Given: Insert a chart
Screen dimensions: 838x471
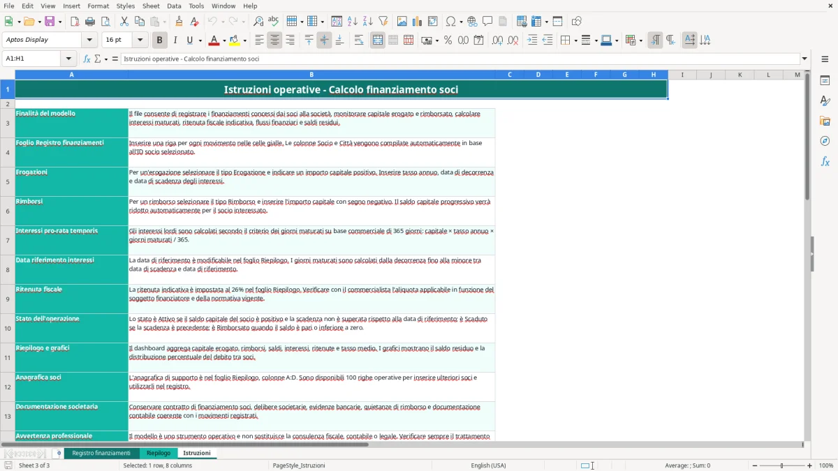Looking at the screenshot, I should [418, 22].
